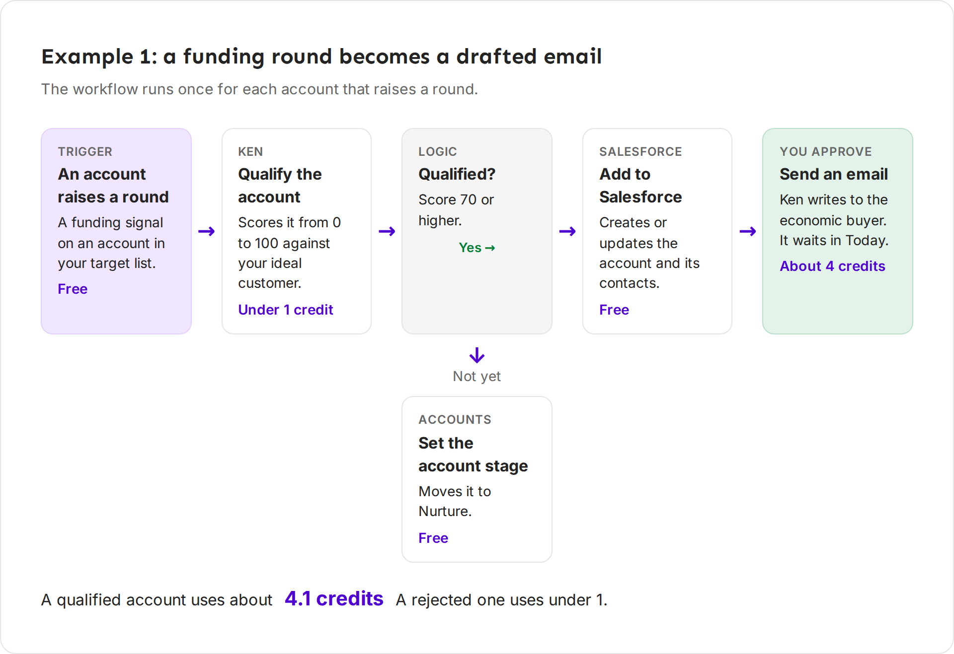Click the 'Scores it from 0' description
The height and width of the screenshot is (654, 954).
coord(289,253)
